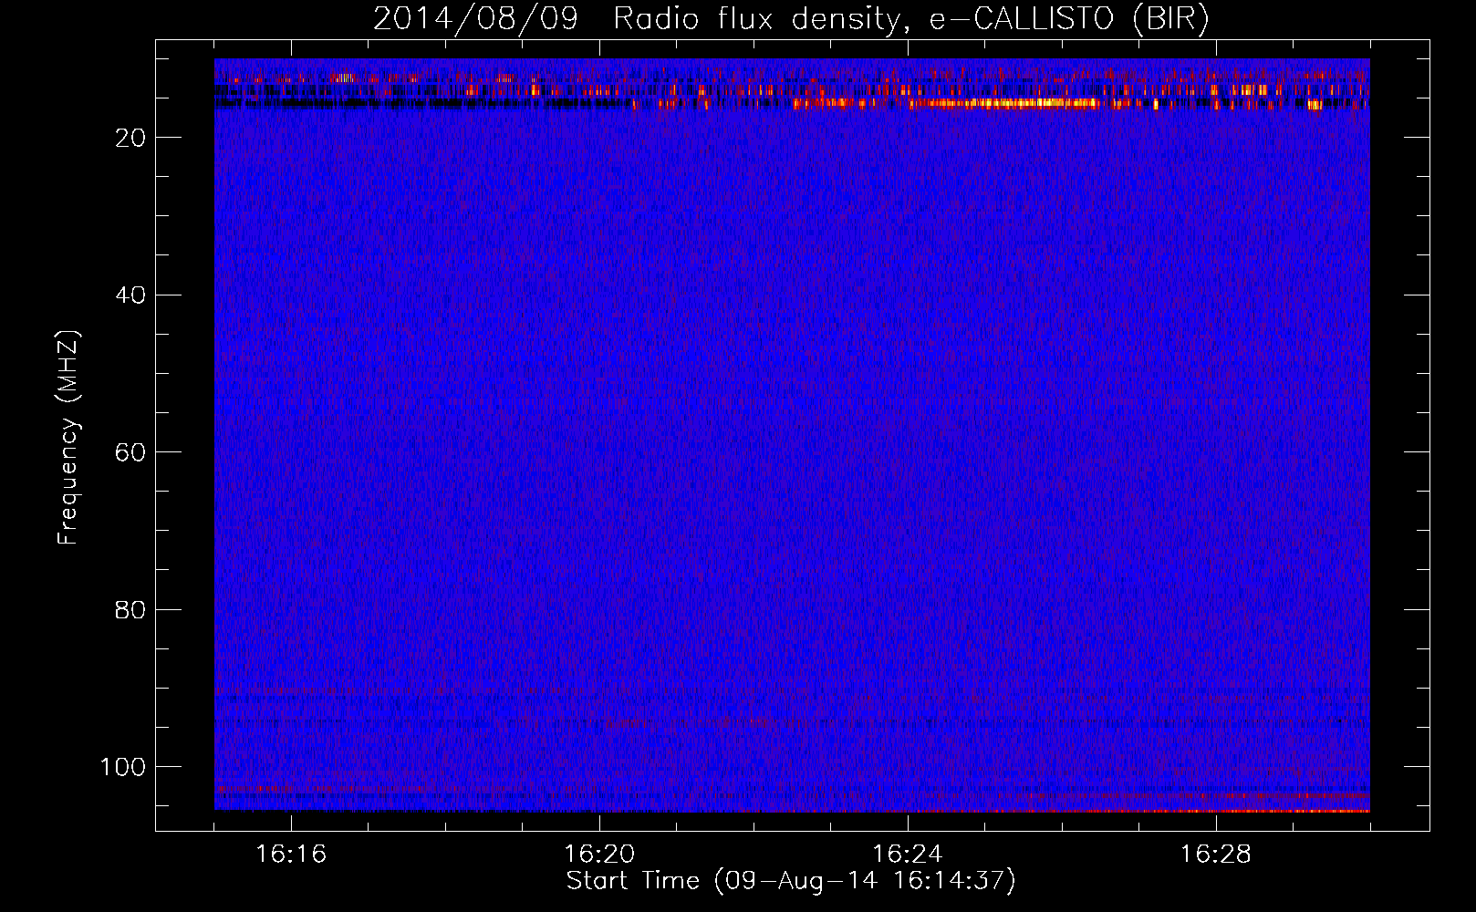Click the '16:16' time tick label
This screenshot has width=1476, height=912.
pyautogui.click(x=291, y=854)
